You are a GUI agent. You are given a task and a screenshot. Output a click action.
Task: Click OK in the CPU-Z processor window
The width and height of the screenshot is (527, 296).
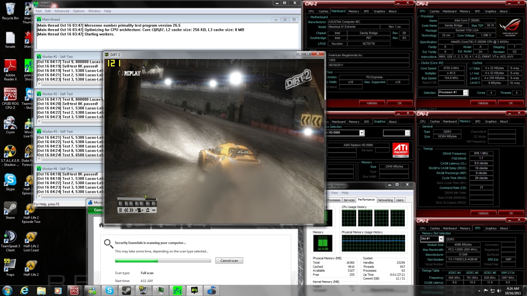[511, 103]
